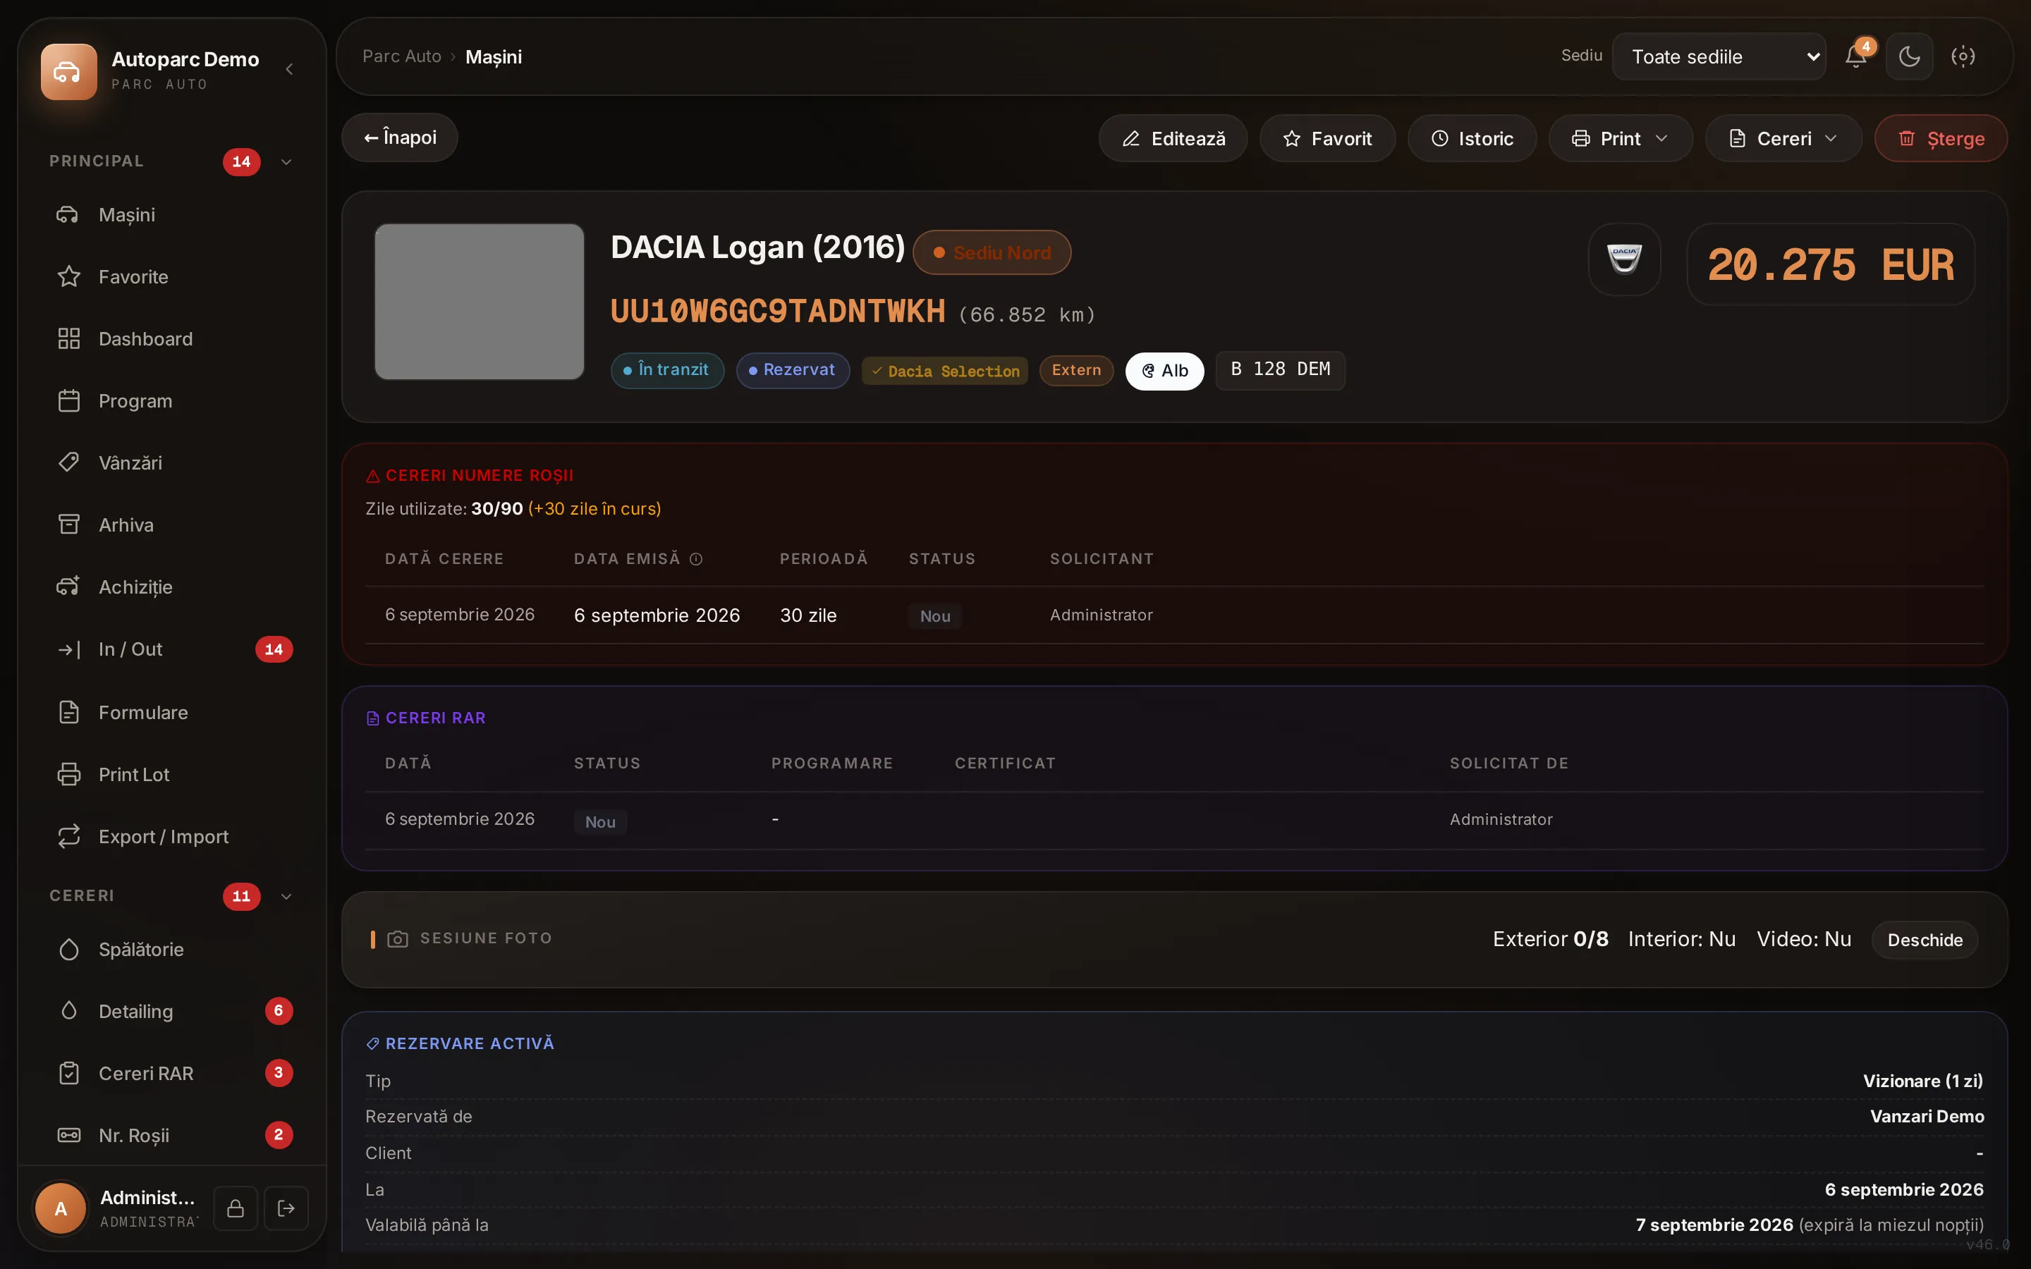The width and height of the screenshot is (2031, 1269).
Task: Click the Administrator avatar circle
Action: click(61, 1208)
